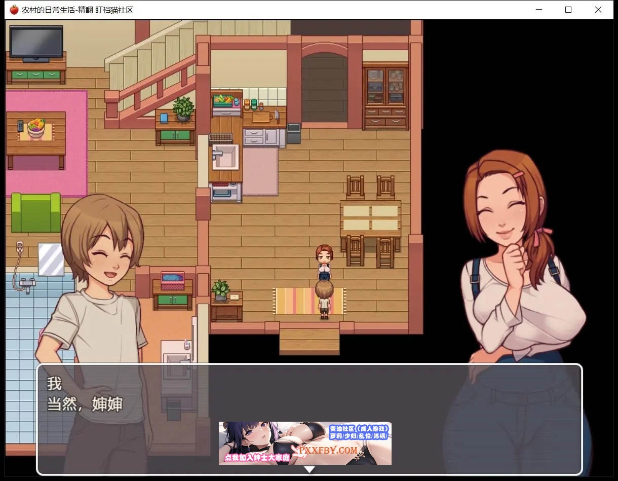Image resolution: width=618 pixels, height=481 pixels.
Task: Interact with the dish cabinet
Action: coord(385,96)
